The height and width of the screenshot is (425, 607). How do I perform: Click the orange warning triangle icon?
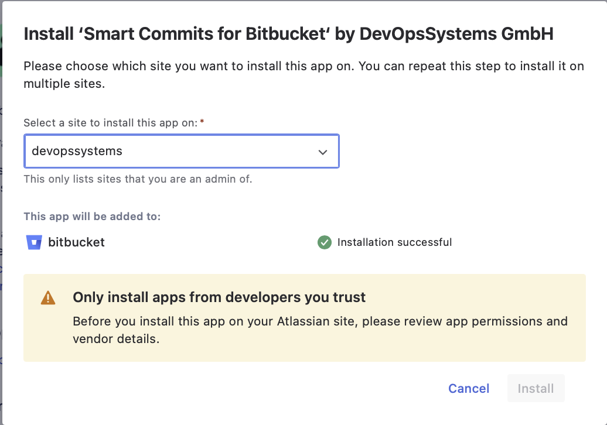pyautogui.click(x=48, y=298)
